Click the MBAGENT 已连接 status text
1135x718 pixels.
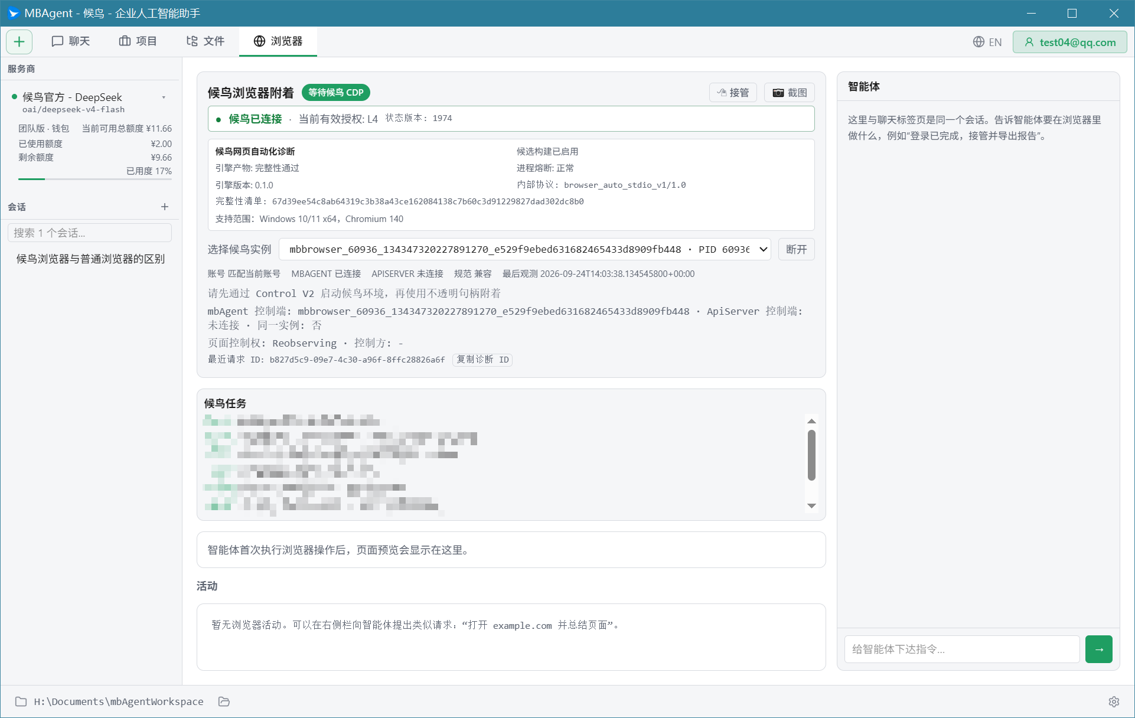(326, 274)
